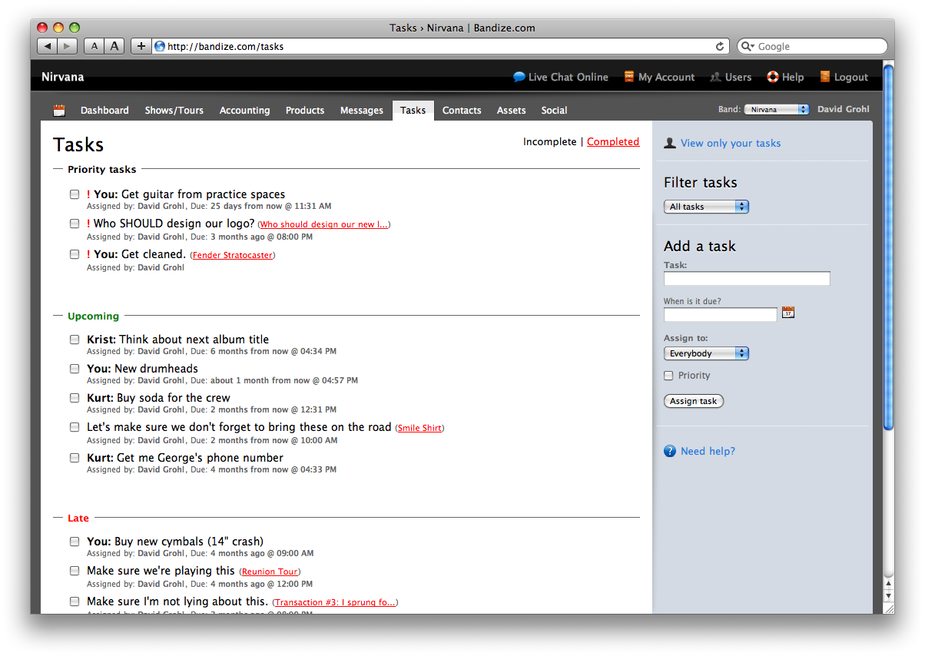This screenshot has width=925, height=656.
Task: Select the active Tasks tab
Action: pyautogui.click(x=413, y=111)
